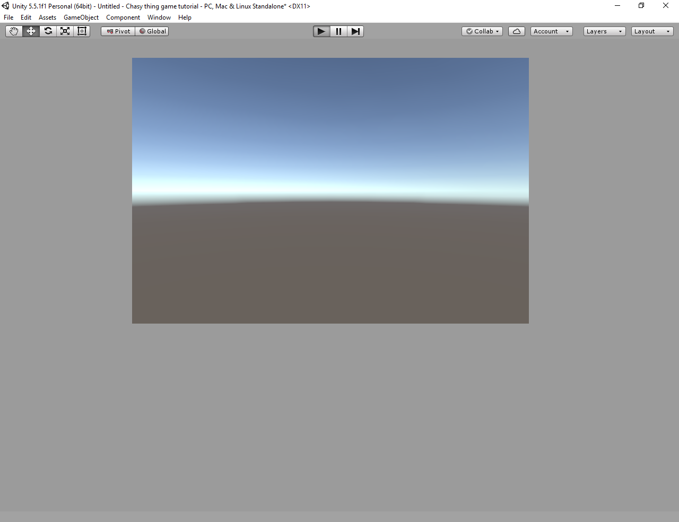Open the Help menu
The height and width of the screenshot is (522, 679).
coord(185,18)
